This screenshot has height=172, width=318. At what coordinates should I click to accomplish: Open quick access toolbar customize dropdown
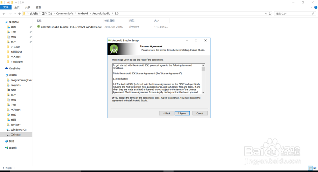(x=16, y=3)
